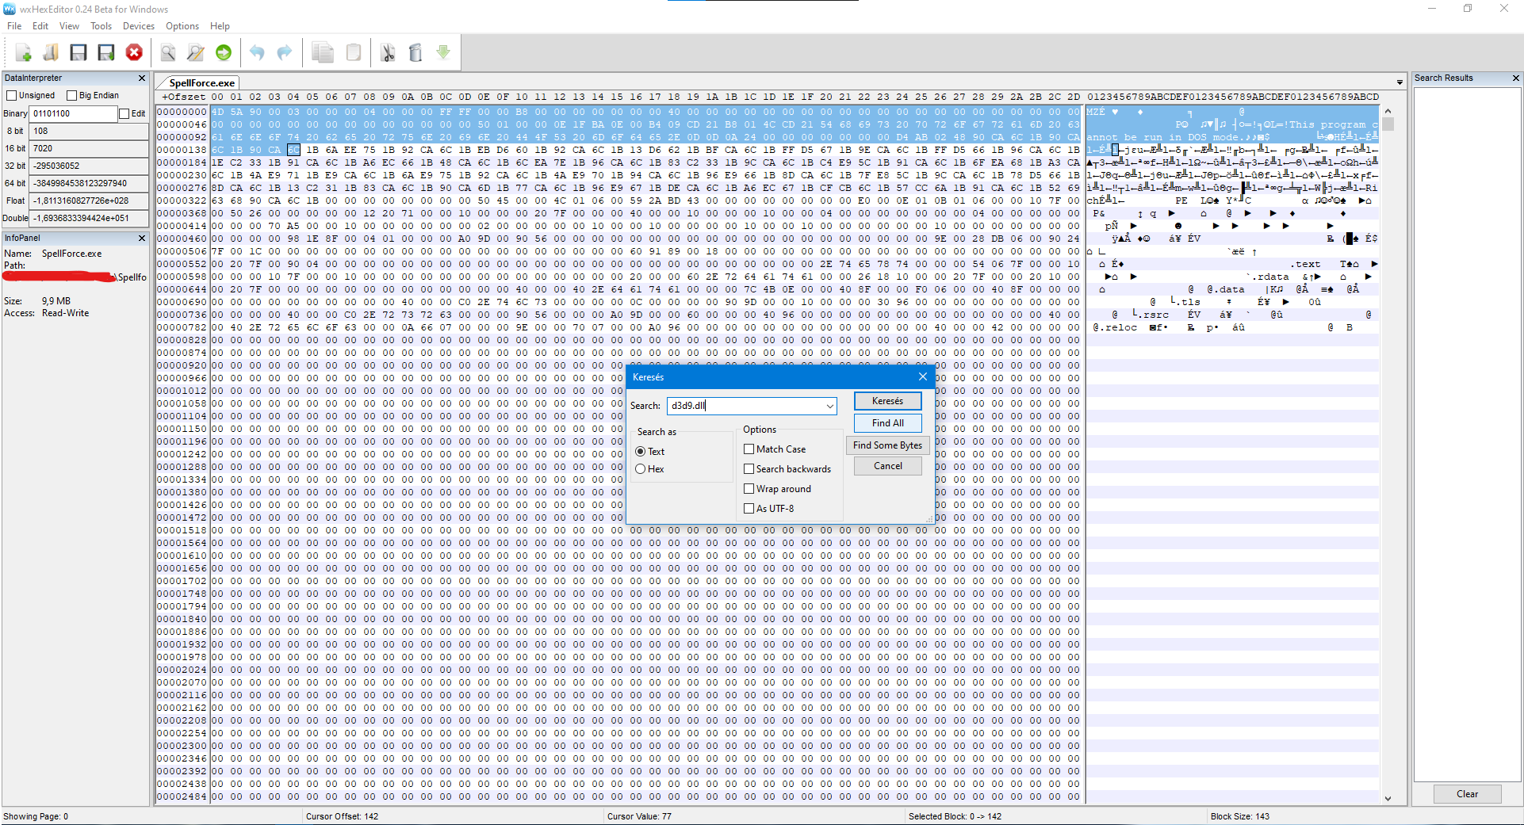The width and height of the screenshot is (1524, 825).
Task: Clear the search results
Action: (1467, 794)
